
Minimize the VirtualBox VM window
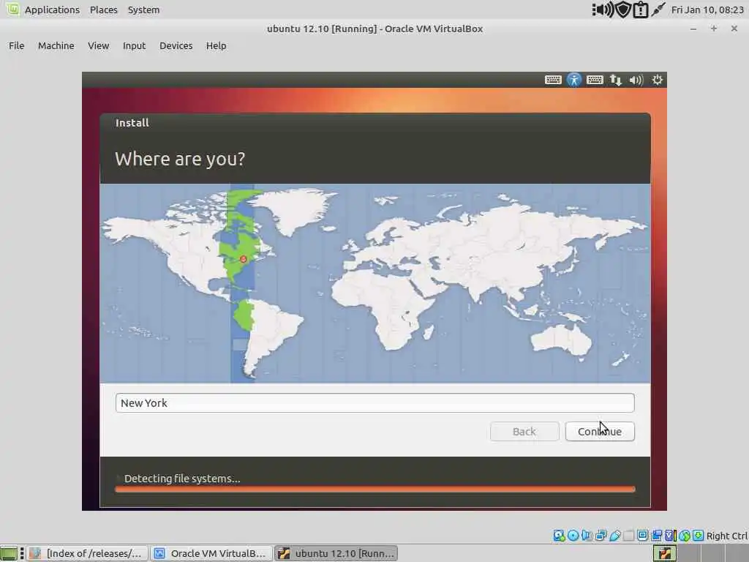[x=693, y=29]
